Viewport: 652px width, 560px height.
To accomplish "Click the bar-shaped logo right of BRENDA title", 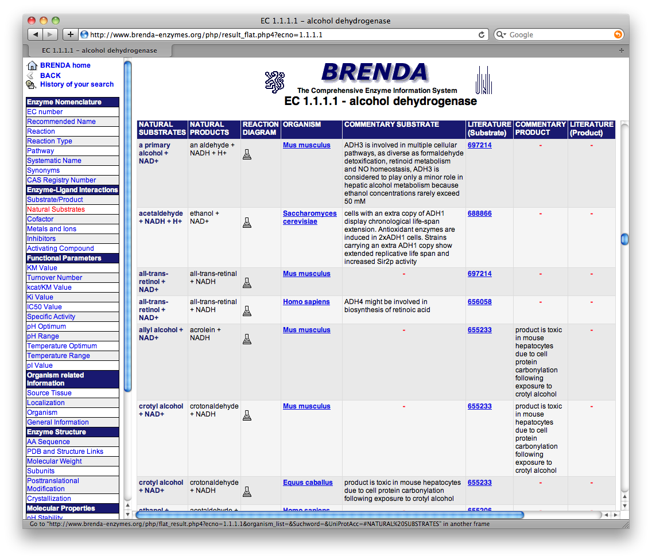I will click(484, 80).
